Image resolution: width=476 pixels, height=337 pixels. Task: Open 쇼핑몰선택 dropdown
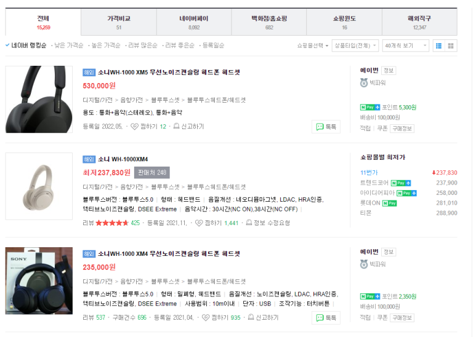coord(313,46)
